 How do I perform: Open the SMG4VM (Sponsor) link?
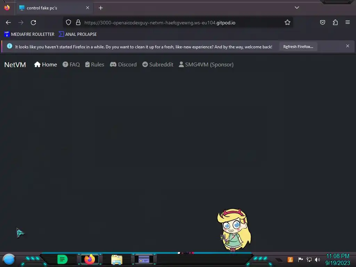point(206,64)
